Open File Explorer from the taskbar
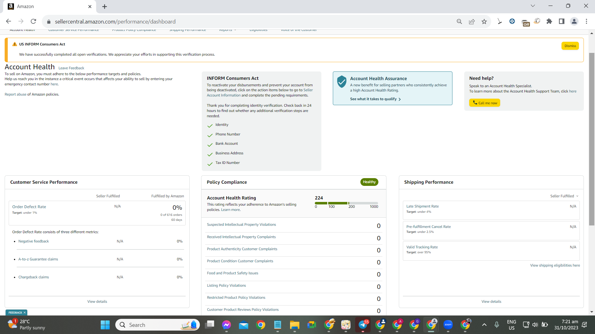This screenshot has width=595, height=334. pos(294,325)
